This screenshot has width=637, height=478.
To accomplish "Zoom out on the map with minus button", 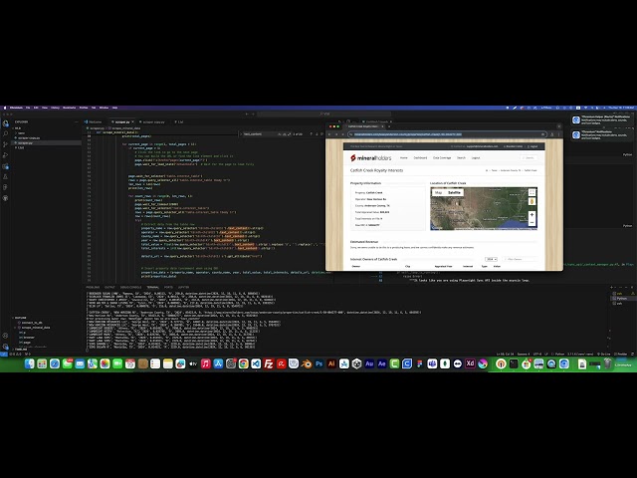I will tap(531, 222).
